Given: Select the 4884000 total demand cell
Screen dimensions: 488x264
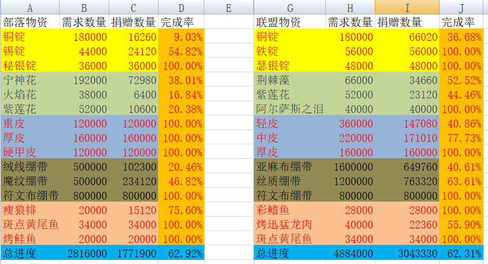Looking at the screenshot, I should click(x=350, y=253).
